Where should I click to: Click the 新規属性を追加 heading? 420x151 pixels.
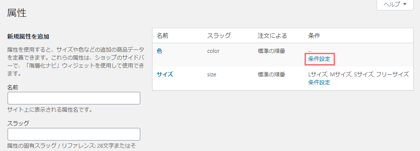click(x=28, y=36)
